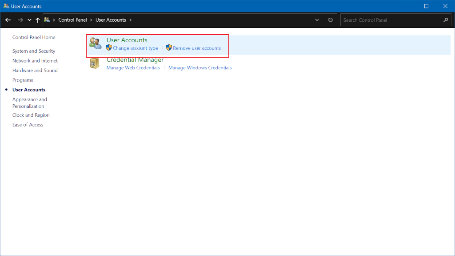Viewport: 455px width, 256px height.
Task: Go to System and Security category
Action: click(34, 51)
